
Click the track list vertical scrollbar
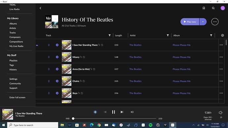pyautogui.click(x=226, y=43)
